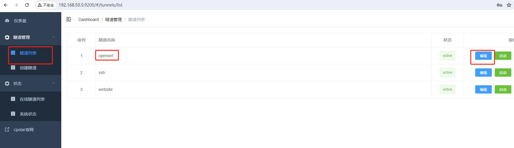Collapse the 隧道管理 menu chevron

pyautogui.click(x=54, y=37)
